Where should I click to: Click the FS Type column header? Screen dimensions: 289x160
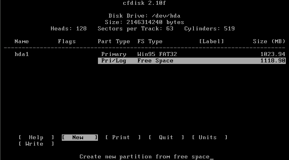[x=150, y=41]
